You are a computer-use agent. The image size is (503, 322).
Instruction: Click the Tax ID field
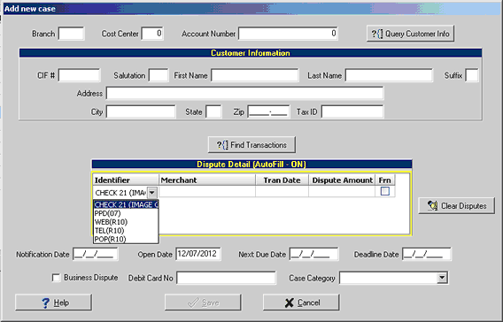point(352,111)
